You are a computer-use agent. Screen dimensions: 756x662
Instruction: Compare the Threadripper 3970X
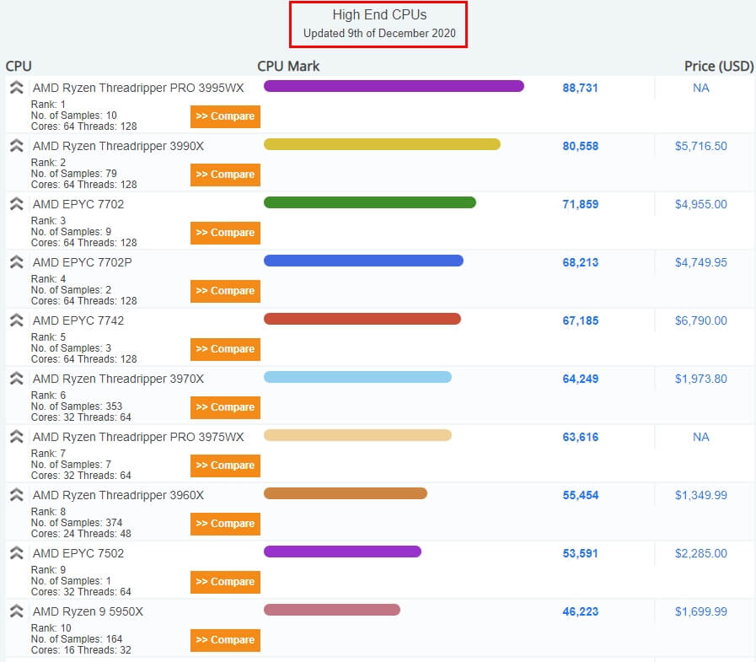click(x=225, y=407)
